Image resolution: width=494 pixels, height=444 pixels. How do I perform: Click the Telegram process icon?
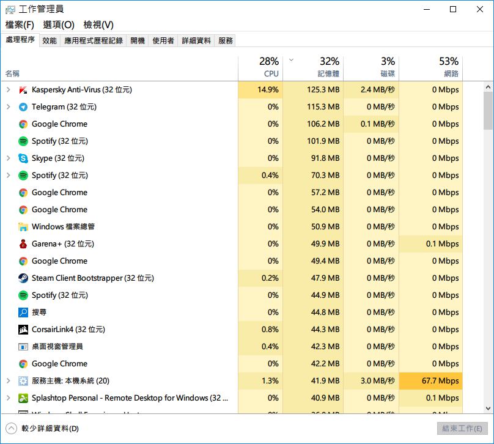click(23, 107)
